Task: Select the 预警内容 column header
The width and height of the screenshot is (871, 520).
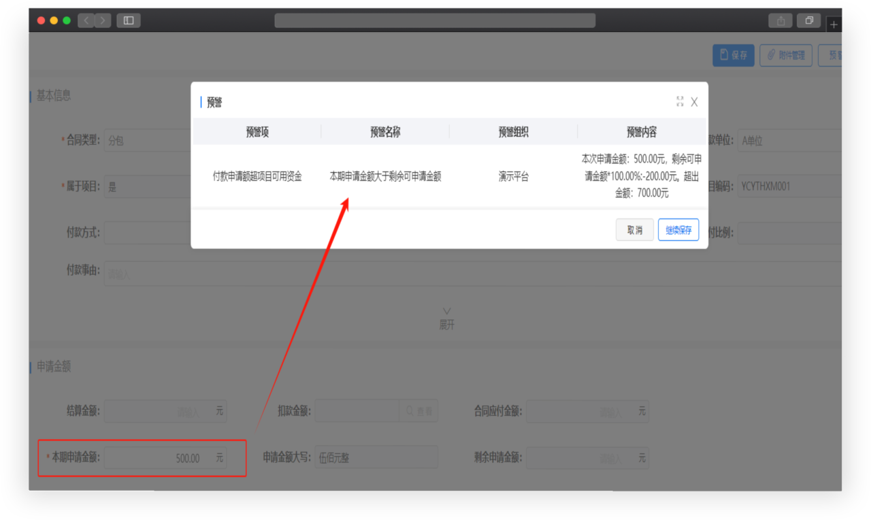Action: click(x=642, y=132)
